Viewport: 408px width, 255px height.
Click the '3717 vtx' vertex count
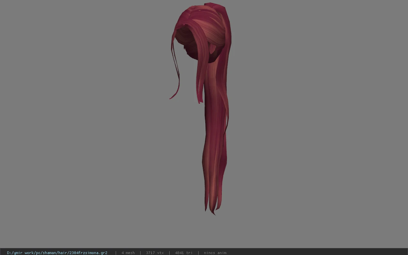(155, 253)
